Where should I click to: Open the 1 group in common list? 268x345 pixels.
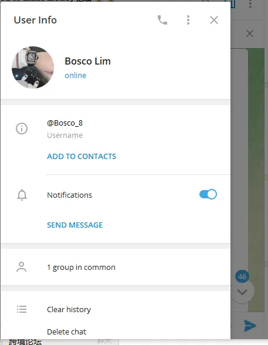116,267
